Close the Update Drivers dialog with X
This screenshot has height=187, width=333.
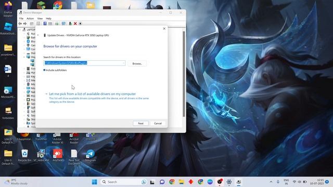point(164,29)
